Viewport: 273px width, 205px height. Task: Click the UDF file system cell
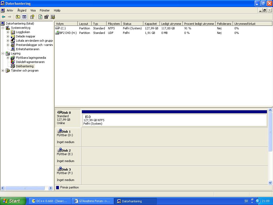point(111,33)
